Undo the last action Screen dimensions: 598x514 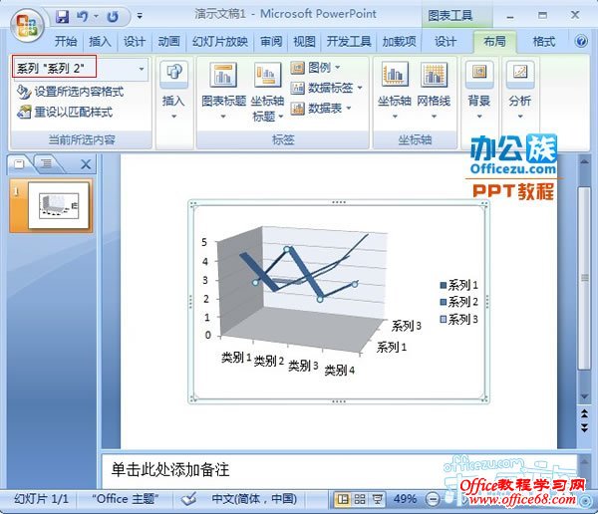pyautogui.click(x=82, y=16)
